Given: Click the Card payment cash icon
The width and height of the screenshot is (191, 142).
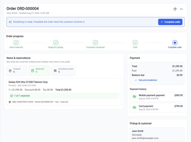Looking at the screenshot, I should [x=134, y=107].
